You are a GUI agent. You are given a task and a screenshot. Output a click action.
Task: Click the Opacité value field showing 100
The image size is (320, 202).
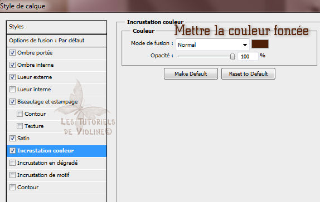[248, 56]
